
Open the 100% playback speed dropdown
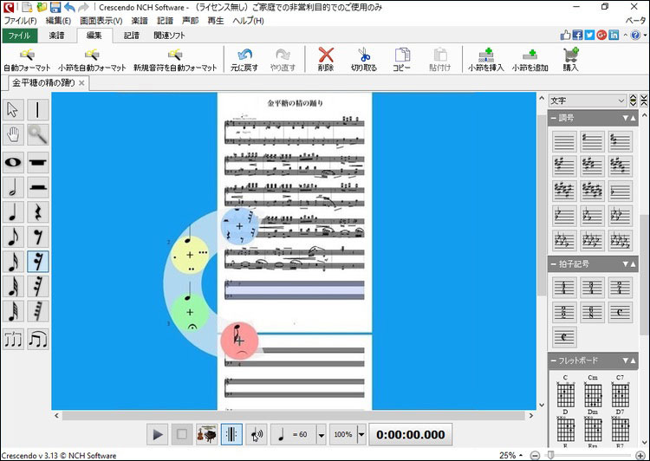click(x=361, y=435)
